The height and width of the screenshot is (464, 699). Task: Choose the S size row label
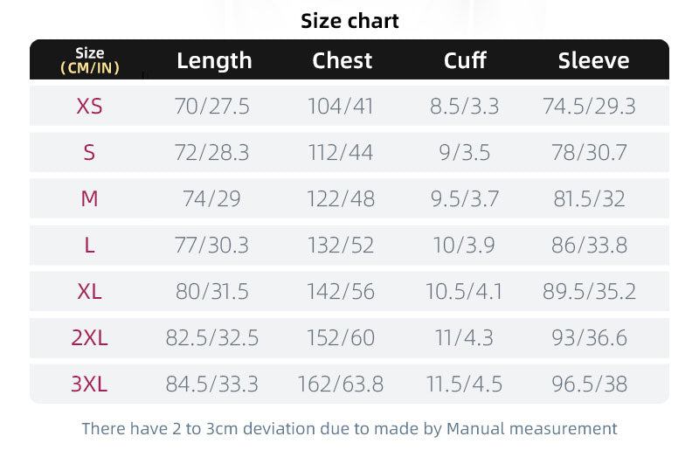click(89, 153)
